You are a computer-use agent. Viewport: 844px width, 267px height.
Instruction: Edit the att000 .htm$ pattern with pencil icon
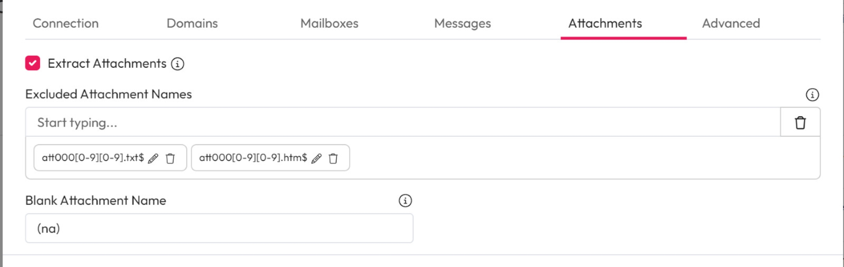click(316, 158)
